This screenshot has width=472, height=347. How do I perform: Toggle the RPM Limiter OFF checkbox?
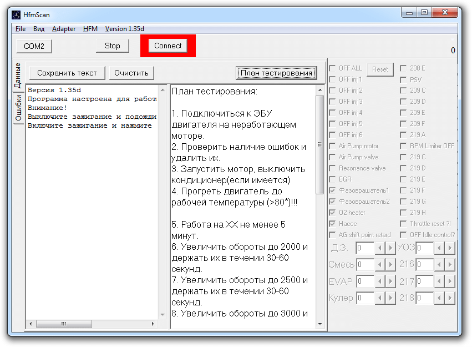[x=403, y=146]
